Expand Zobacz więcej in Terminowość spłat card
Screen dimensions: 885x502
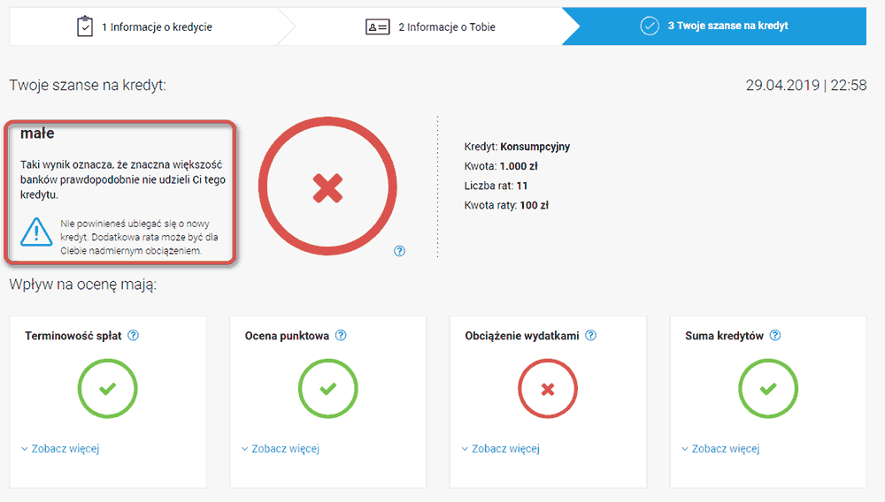pos(60,449)
